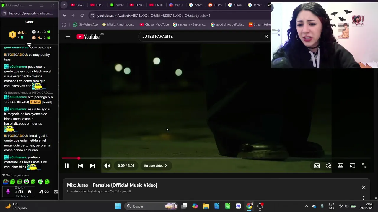Open 'Chupar - YouTube' bookmark
The height and width of the screenshot is (212, 378).
(154, 24)
